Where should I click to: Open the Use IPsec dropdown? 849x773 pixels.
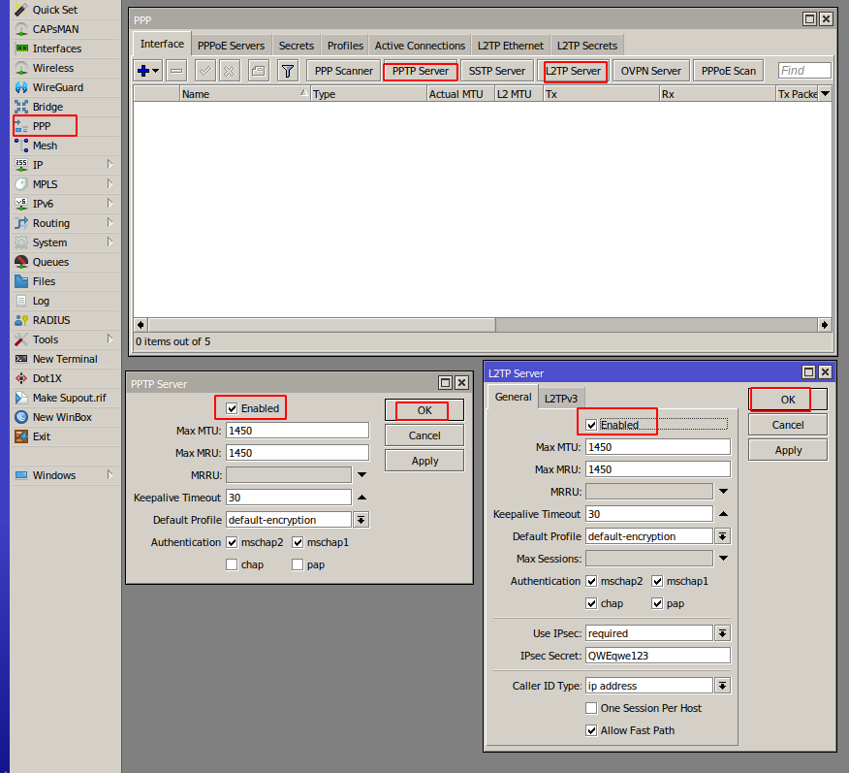[x=724, y=632]
